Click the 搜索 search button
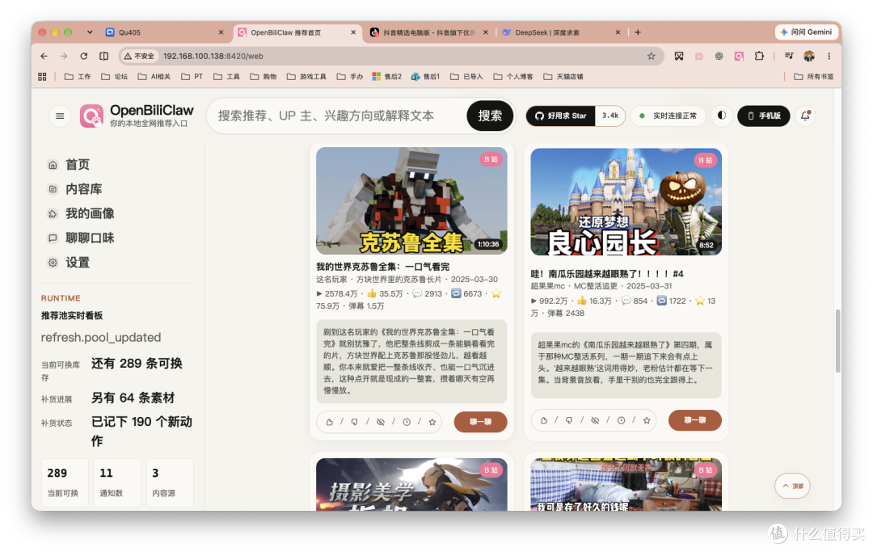This screenshot has width=873, height=552. 489,116
